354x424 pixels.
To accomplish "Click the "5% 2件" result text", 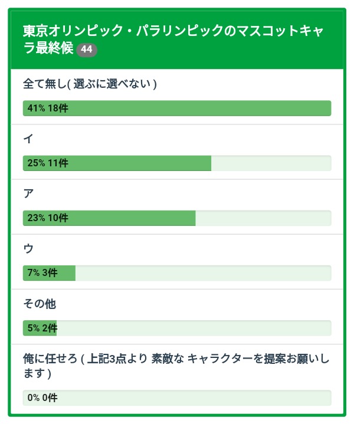I will (x=42, y=328).
